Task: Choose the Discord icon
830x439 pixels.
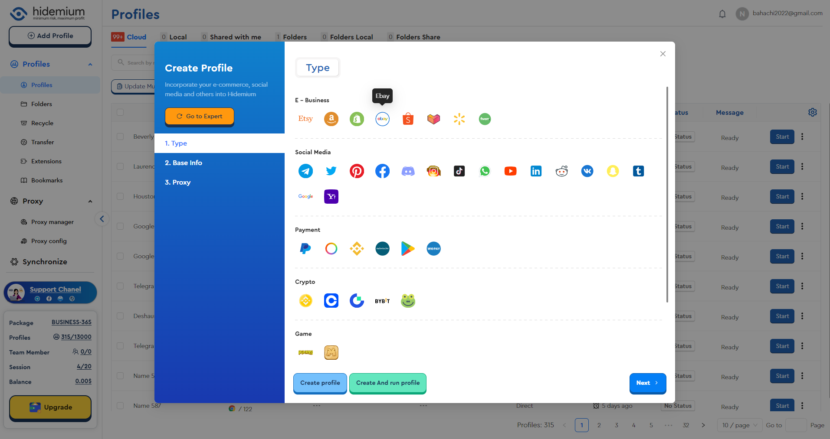Action: (x=408, y=171)
